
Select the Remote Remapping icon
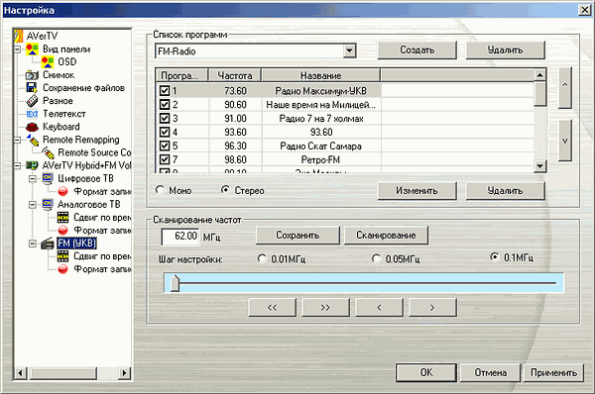pos(33,140)
